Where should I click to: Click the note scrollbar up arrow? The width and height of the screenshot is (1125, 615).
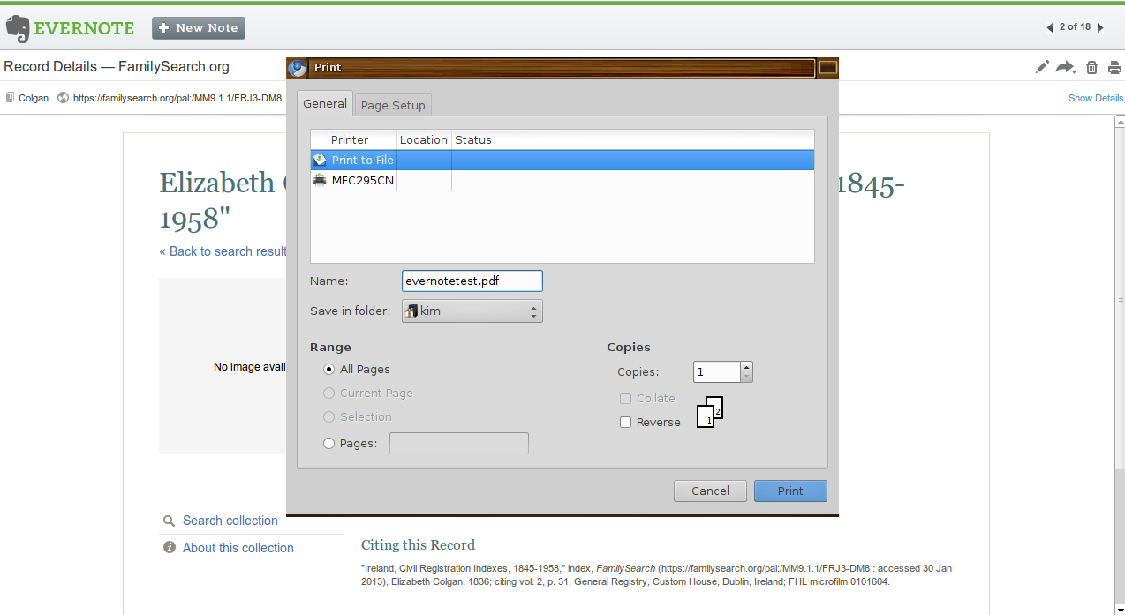(1119, 122)
